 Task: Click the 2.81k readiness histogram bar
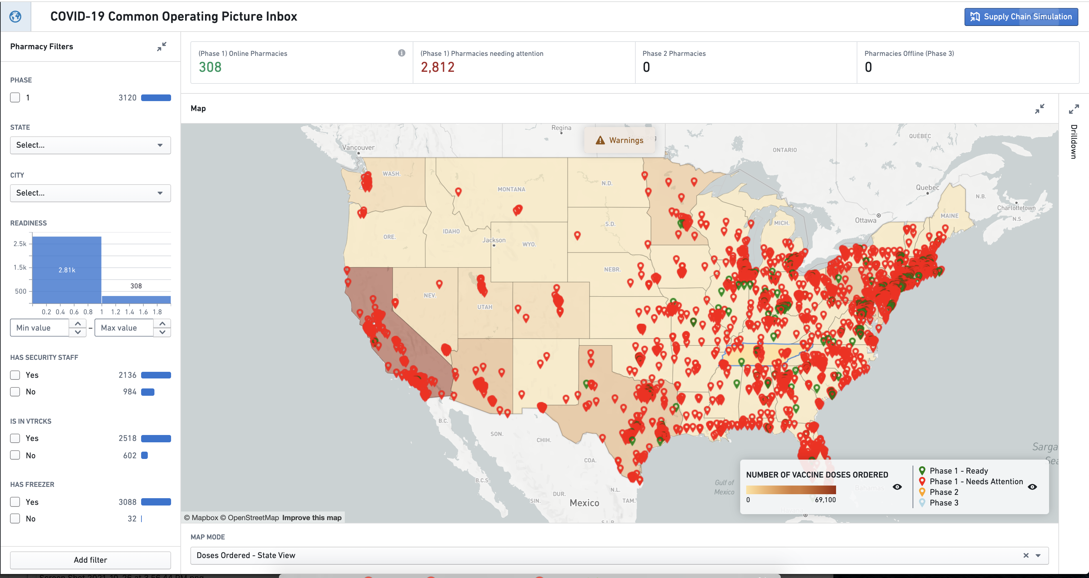(67, 270)
